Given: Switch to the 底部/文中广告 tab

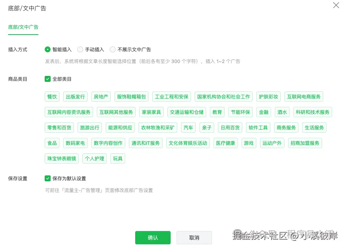Looking at the screenshot, I should pyautogui.click(x=23, y=27).
